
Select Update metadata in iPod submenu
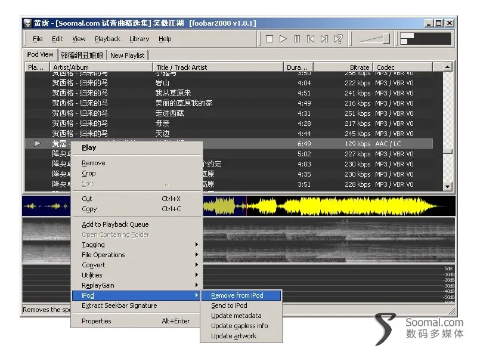pyautogui.click(x=241, y=316)
